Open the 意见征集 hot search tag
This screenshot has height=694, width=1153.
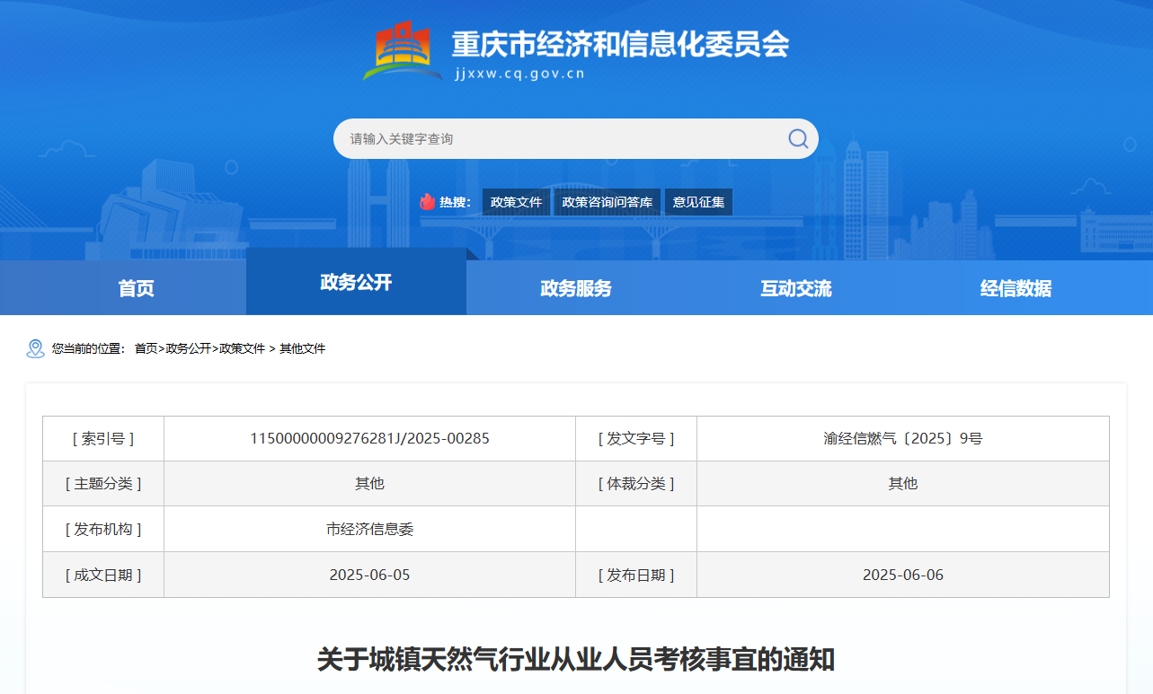pyautogui.click(x=698, y=202)
